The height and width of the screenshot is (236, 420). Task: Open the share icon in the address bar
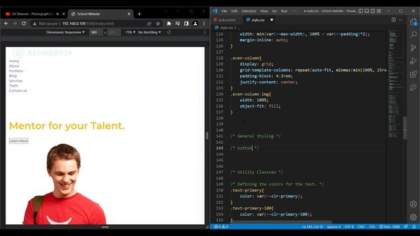[149, 24]
